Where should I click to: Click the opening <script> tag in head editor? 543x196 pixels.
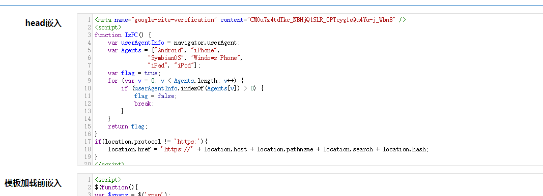click(x=108, y=27)
